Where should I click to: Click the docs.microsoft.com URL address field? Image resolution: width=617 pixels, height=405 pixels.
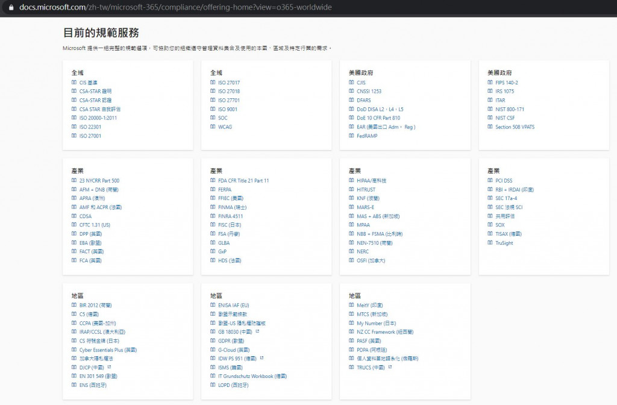[x=175, y=7]
